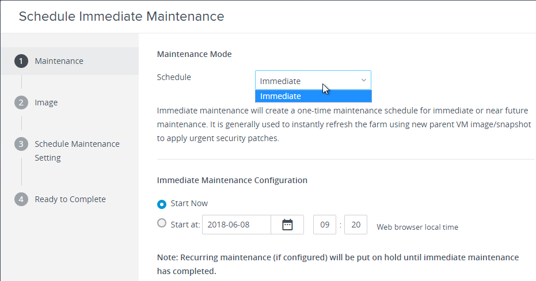Click the Schedule dropdown chevron arrow
The image size is (536, 281).
coord(364,81)
